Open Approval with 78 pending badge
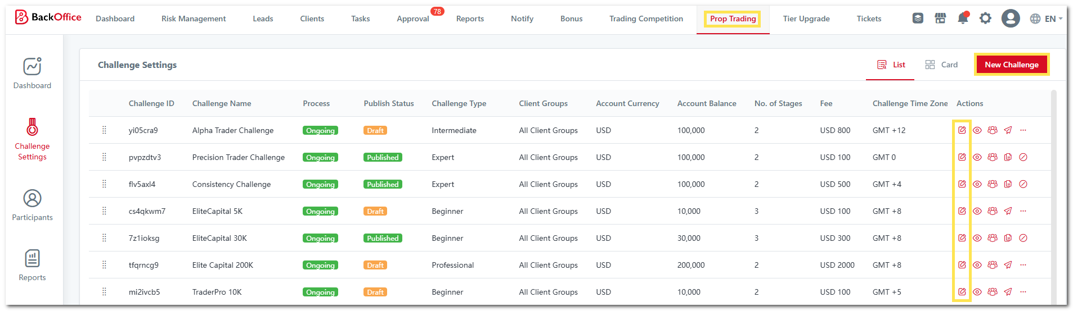The height and width of the screenshot is (311, 1073). [413, 19]
